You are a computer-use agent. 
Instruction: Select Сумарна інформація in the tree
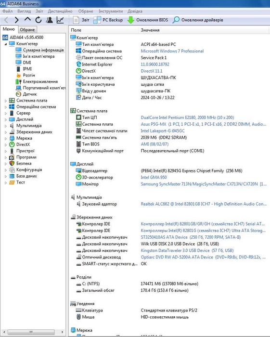[x=43, y=50]
